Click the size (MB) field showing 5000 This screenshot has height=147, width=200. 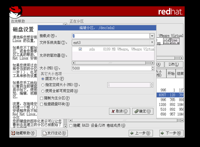pos(112,68)
